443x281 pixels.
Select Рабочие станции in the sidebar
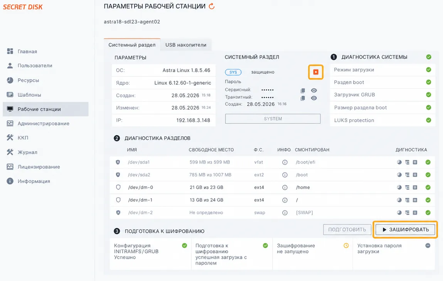click(45, 109)
